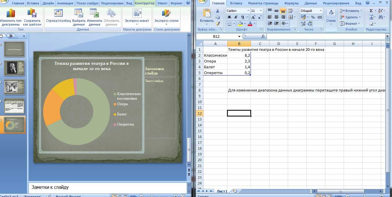Click the 'Удалить' cells button in Excel
The height and width of the screenshot is (197, 392).
click(x=350, y=17)
